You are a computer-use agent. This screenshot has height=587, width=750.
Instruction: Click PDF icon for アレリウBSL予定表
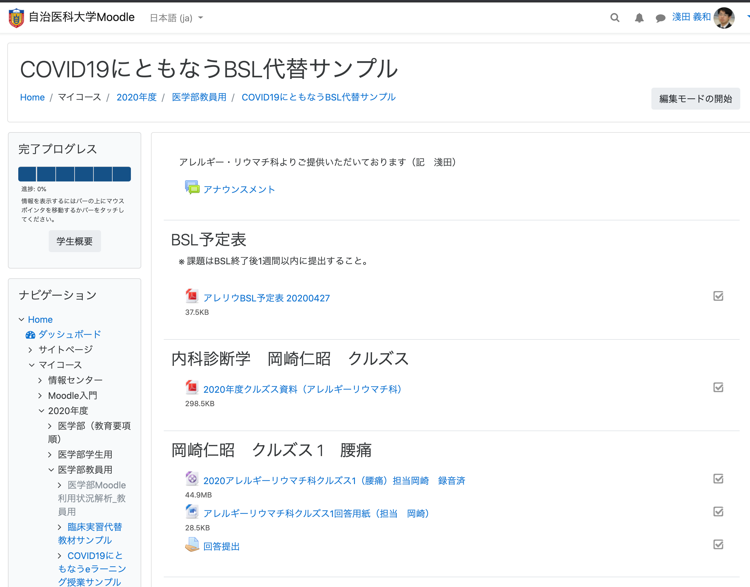point(192,296)
